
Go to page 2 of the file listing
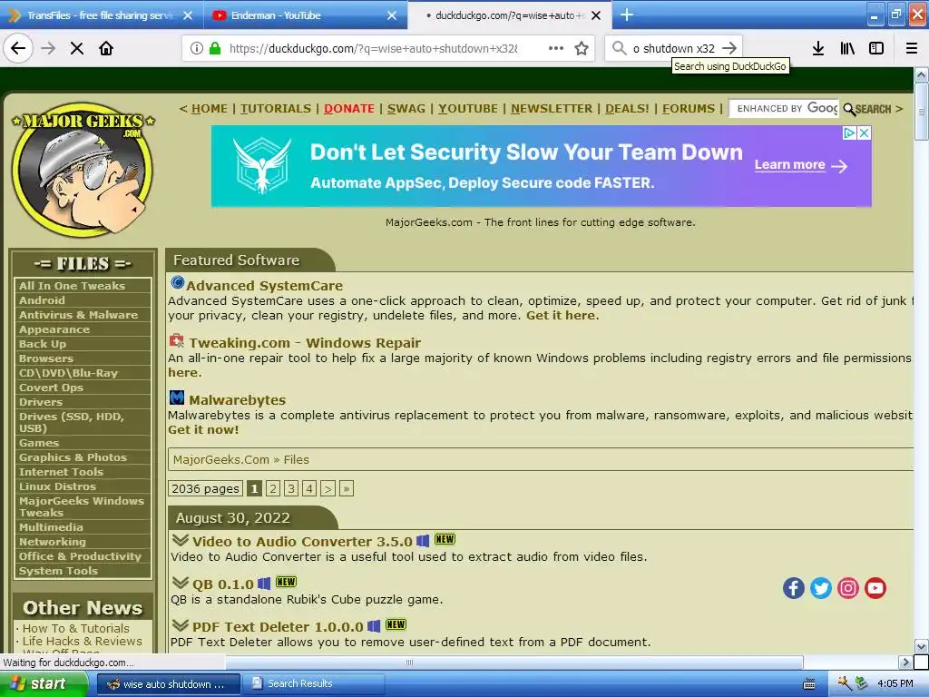point(272,488)
